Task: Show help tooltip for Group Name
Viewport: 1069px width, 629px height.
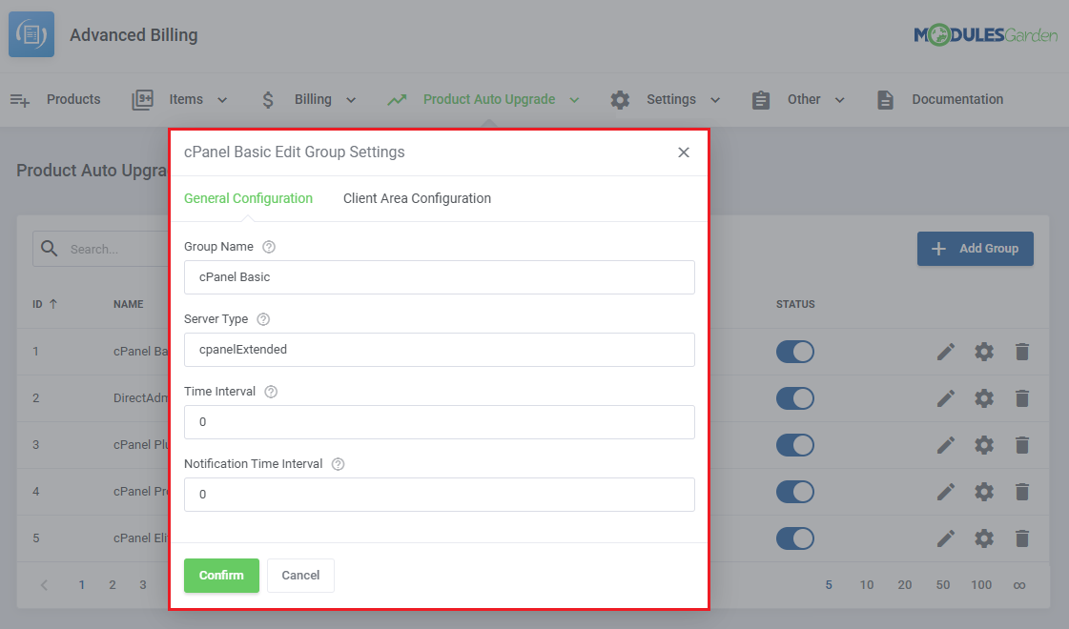Action: pyautogui.click(x=269, y=247)
